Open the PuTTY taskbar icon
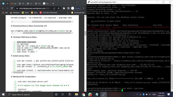The image size is (173, 97). tap(103, 94)
